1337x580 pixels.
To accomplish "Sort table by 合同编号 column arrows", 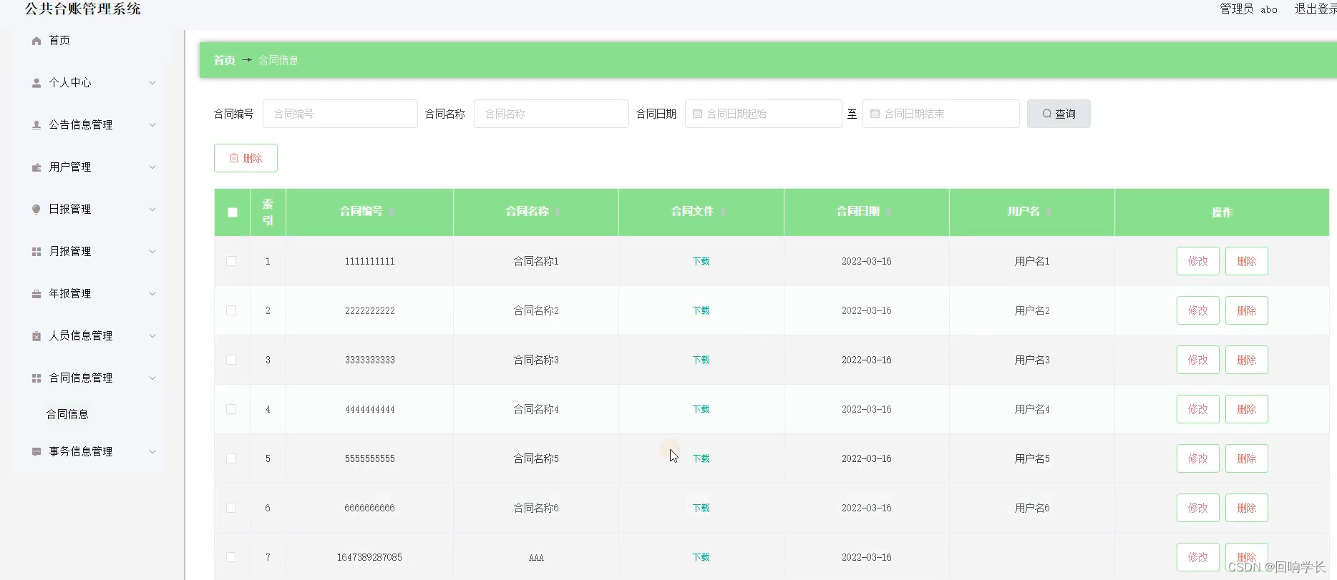I will (x=392, y=212).
